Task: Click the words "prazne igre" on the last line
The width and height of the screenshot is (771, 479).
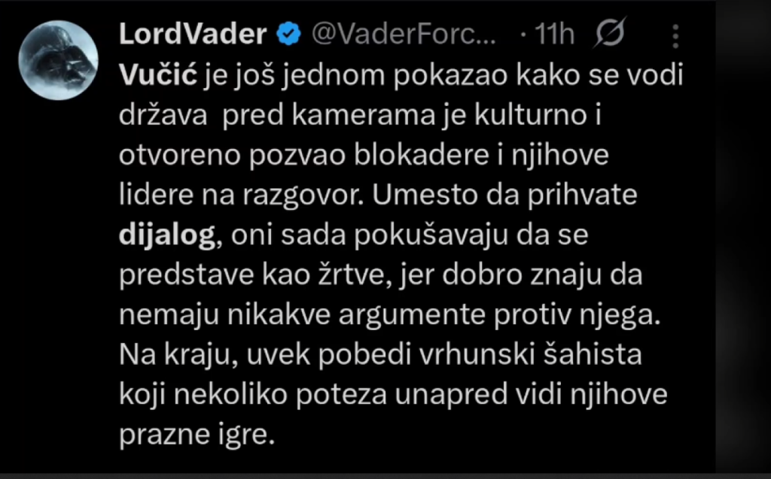Action: click(x=193, y=434)
